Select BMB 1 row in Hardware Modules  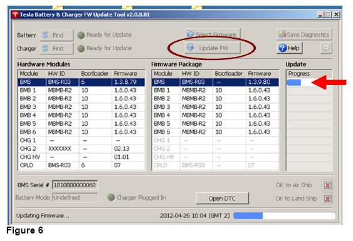[x=82, y=90]
